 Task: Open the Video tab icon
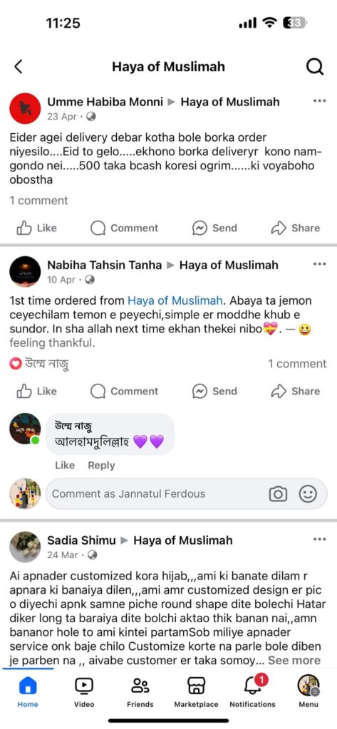84,691
